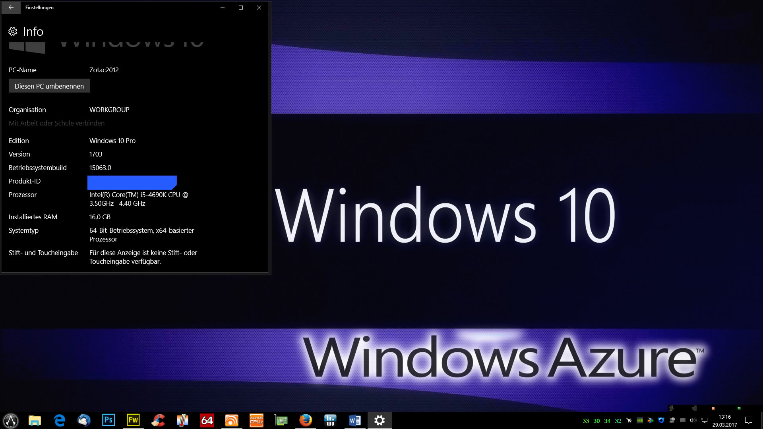
Task: Maximize the Einstellungen window
Action: (x=240, y=8)
